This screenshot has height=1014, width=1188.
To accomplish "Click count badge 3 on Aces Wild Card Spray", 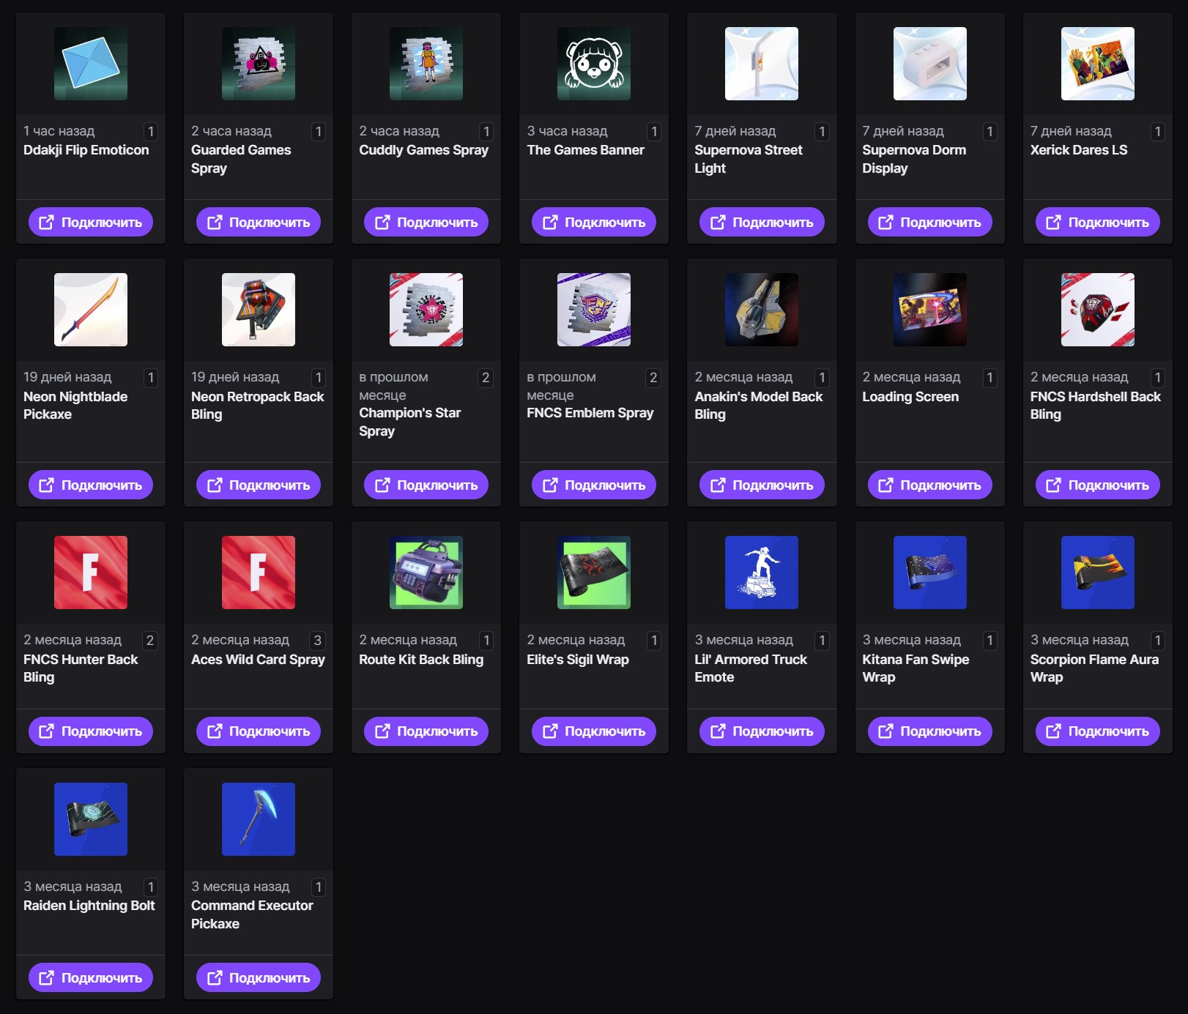I will 318,641.
